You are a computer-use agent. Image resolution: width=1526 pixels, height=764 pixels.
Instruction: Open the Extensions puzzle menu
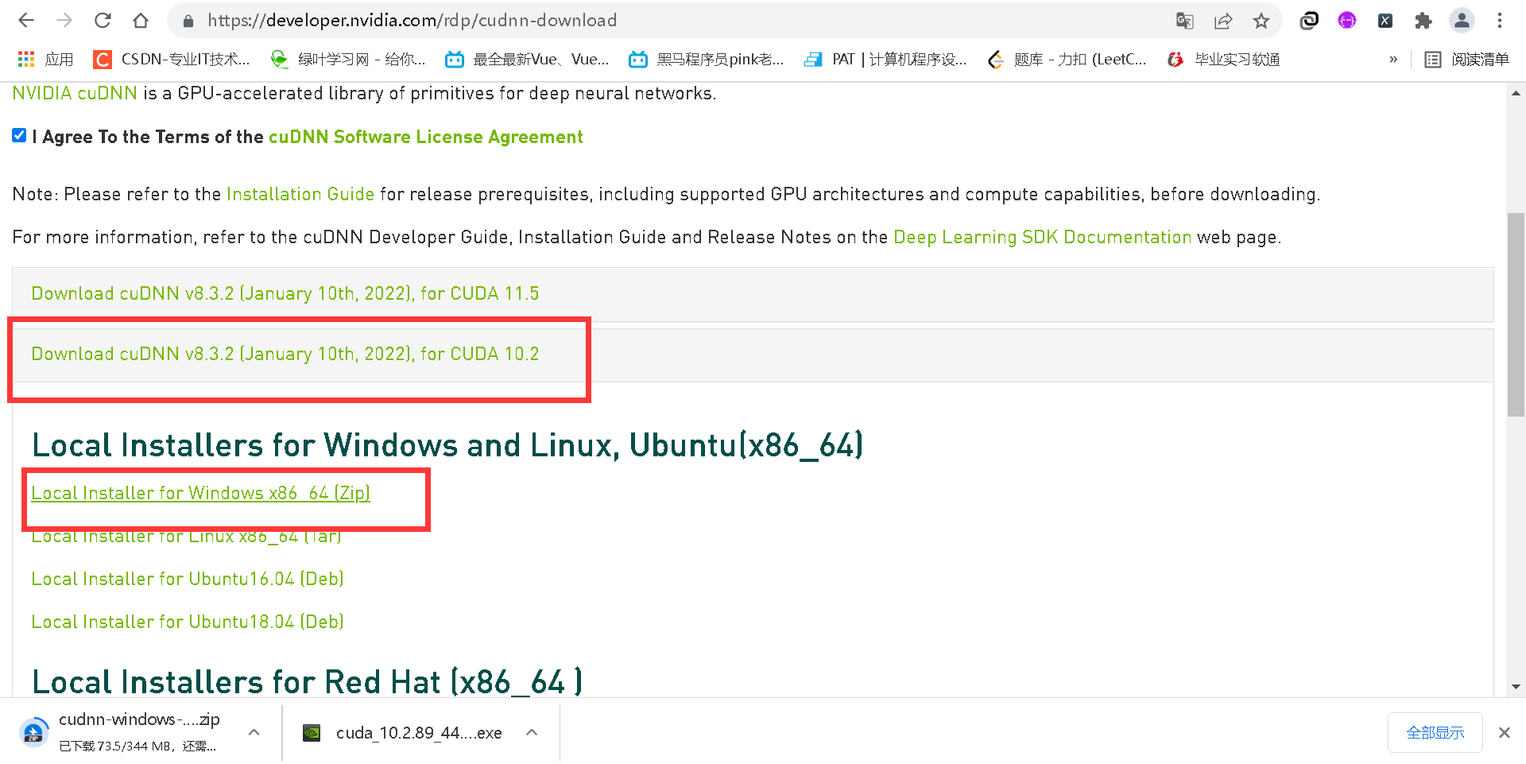click(x=1423, y=21)
